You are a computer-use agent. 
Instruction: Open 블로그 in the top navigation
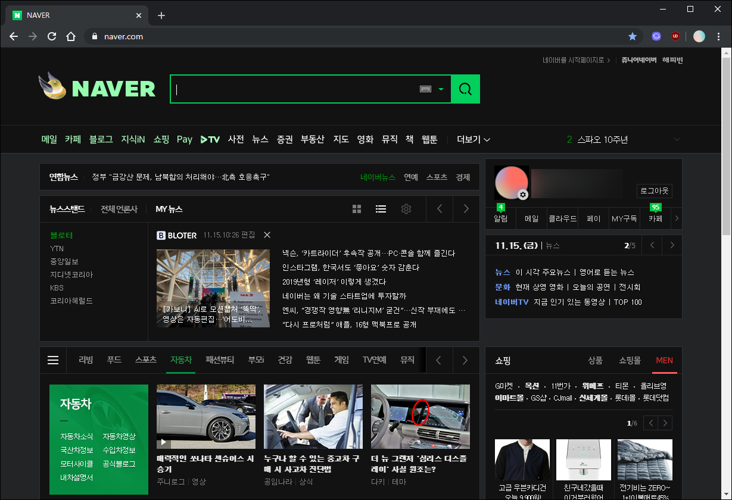101,140
